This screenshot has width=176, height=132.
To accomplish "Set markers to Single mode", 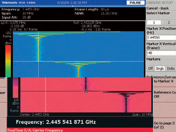I will [159, 69].
